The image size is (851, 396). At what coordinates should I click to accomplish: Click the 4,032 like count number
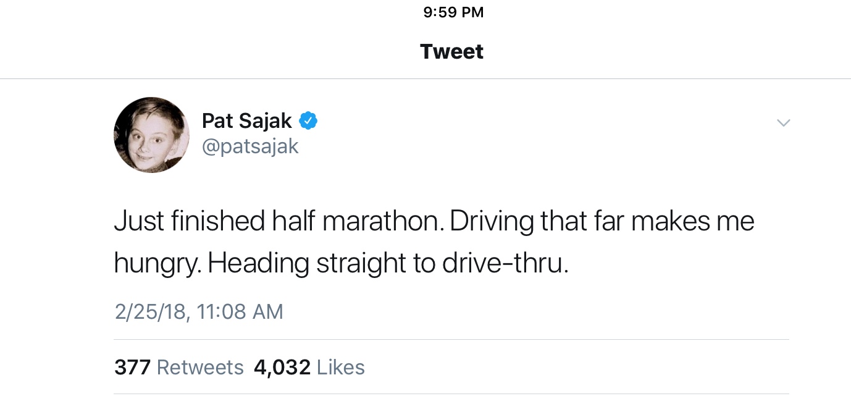click(x=282, y=368)
